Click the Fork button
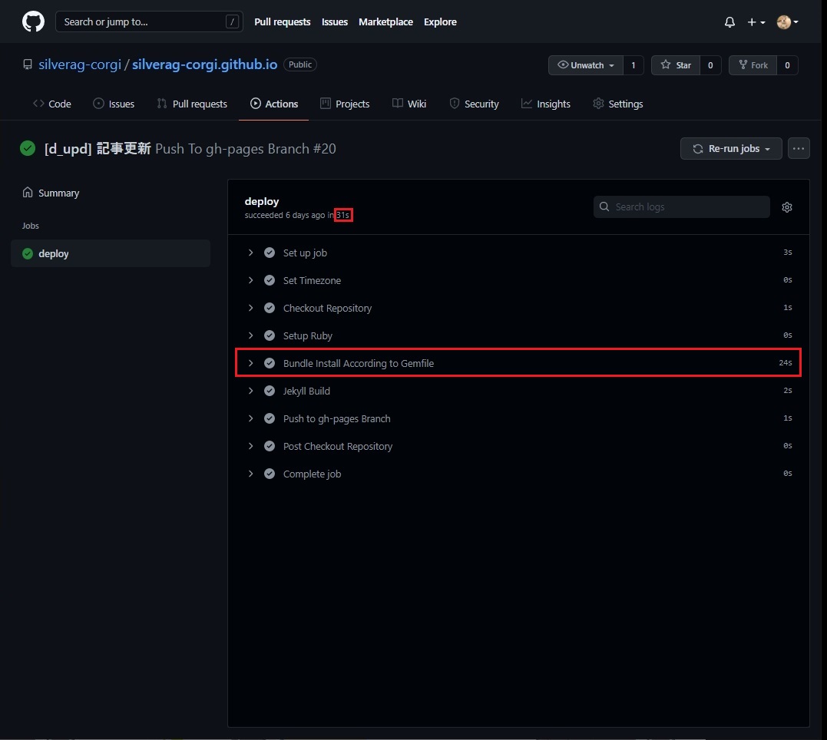Image resolution: width=827 pixels, height=740 pixels. tap(753, 65)
